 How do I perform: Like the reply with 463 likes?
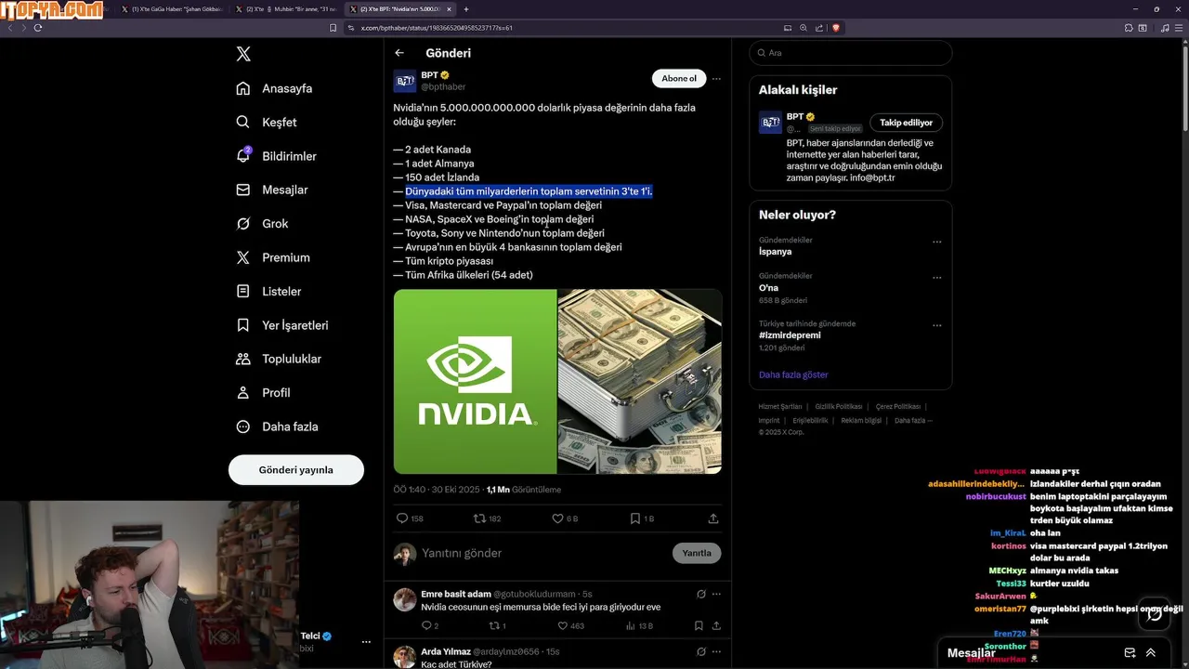click(570, 626)
